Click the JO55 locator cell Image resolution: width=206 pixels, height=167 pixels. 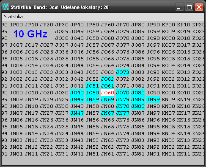[92, 59]
